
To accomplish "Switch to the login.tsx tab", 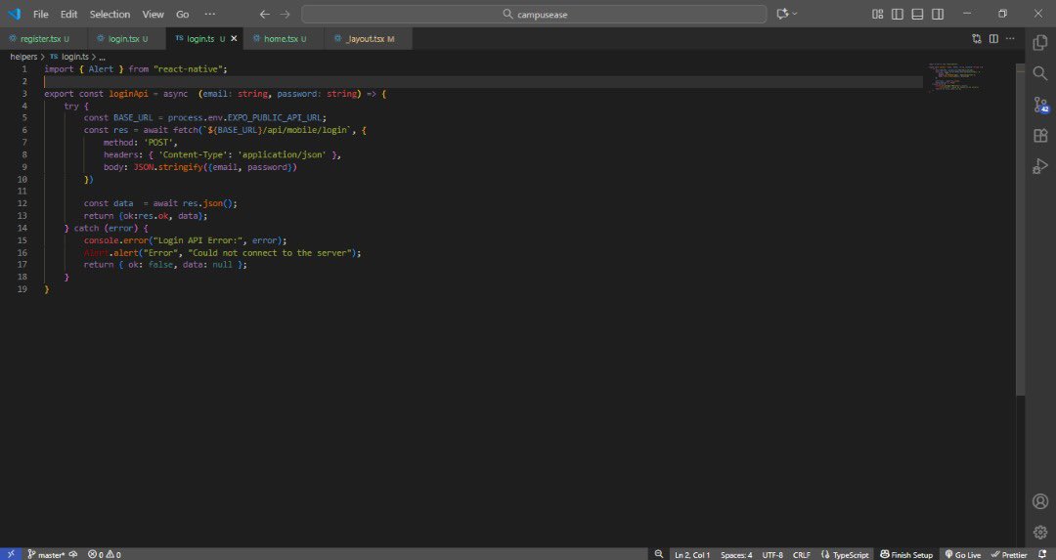I will pyautogui.click(x=126, y=39).
